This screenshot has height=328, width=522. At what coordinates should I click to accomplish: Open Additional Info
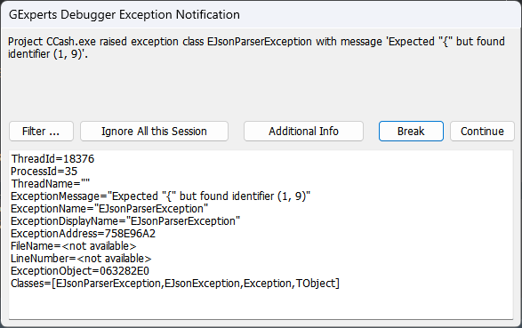(303, 131)
